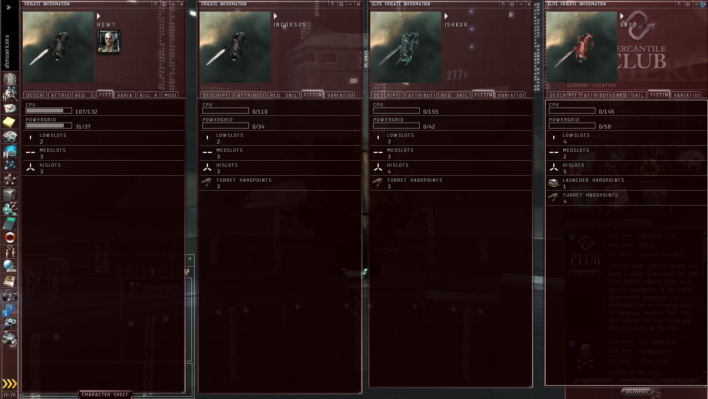
Task: Open the EVE Mail envelope icon
Action: point(9,108)
